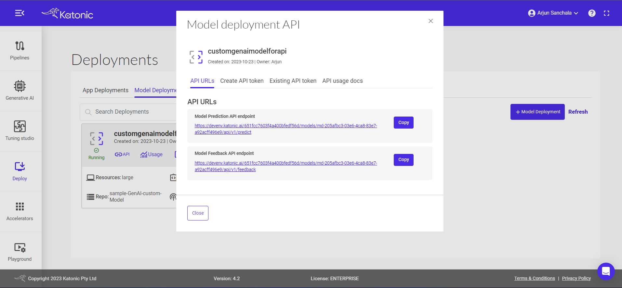The height and width of the screenshot is (288, 622).
Task: Focus the Search Deployments field
Action: 128,112
